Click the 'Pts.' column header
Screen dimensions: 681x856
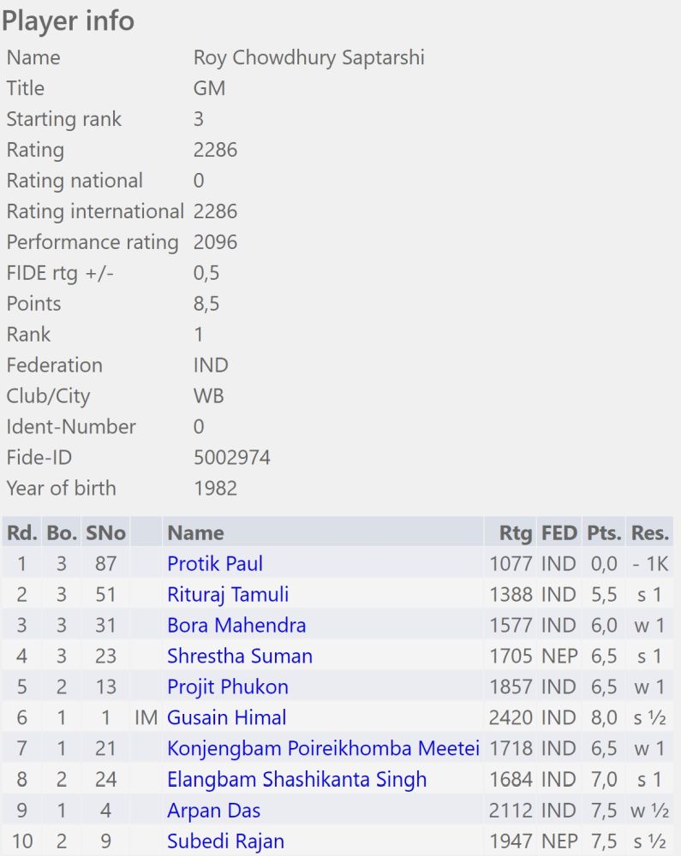point(604,532)
